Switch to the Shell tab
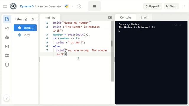Screen dimensions: 189x106 pyautogui.click(x=144, y=18)
